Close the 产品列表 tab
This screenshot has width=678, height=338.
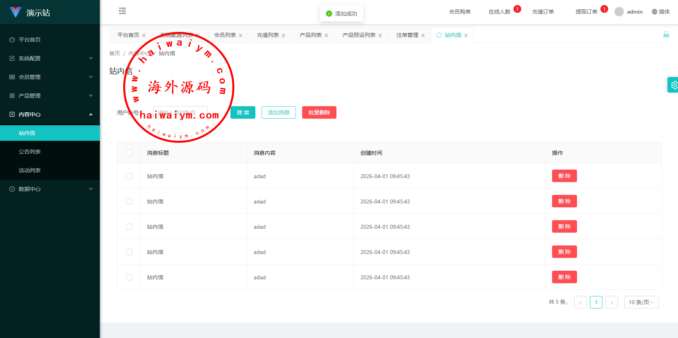coord(326,35)
